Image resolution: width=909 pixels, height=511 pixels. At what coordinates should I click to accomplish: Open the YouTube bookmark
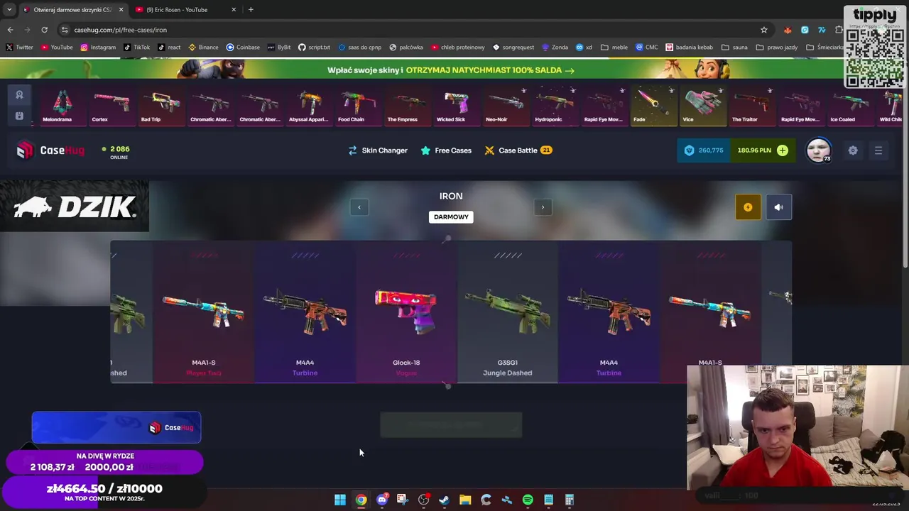pyautogui.click(x=57, y=48)
